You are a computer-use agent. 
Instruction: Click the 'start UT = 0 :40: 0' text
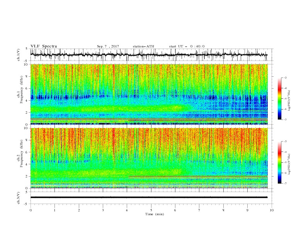tap(187, 46)
